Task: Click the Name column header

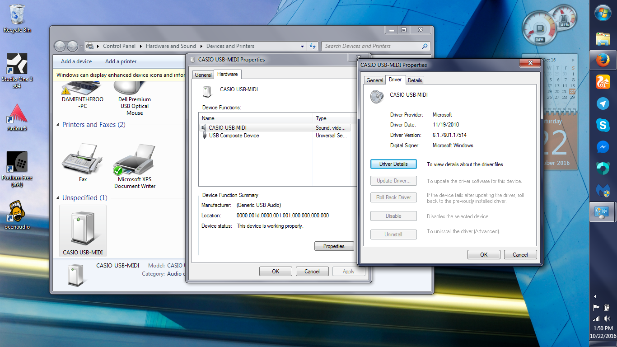Action: tap(256, 118)
